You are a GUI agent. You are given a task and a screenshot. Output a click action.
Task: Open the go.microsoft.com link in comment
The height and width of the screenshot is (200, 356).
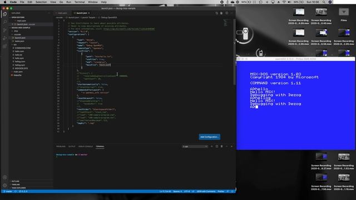[x=129, y=29]
